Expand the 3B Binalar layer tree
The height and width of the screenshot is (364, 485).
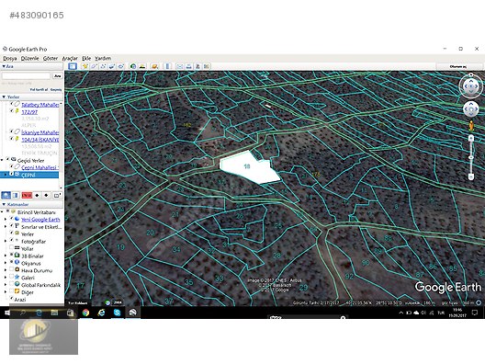point(6,256)
